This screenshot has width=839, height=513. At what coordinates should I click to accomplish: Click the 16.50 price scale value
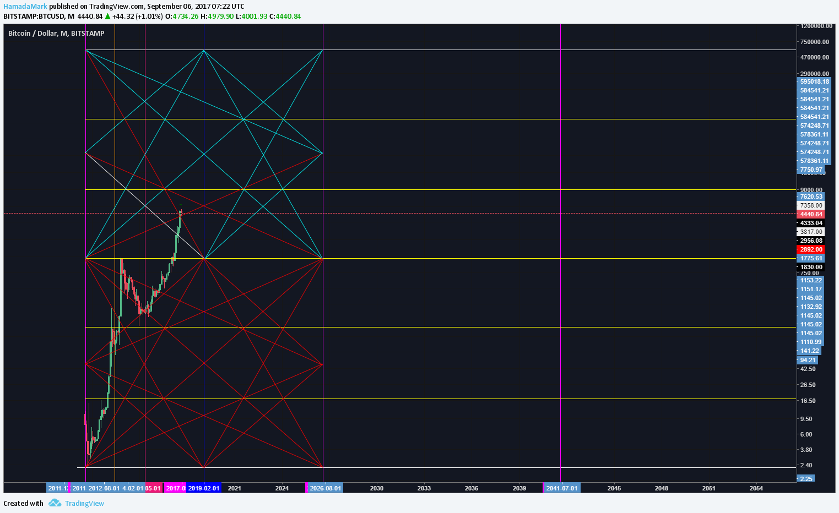(808, 401)
